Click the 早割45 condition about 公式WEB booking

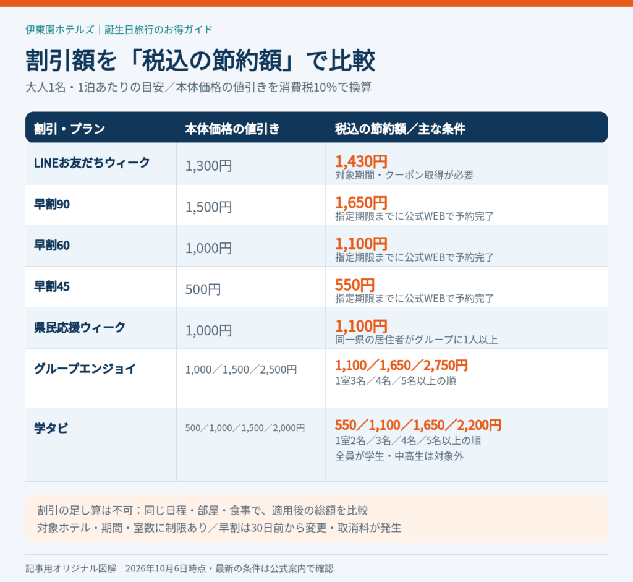pyautogui.click(x=415, y=299)
